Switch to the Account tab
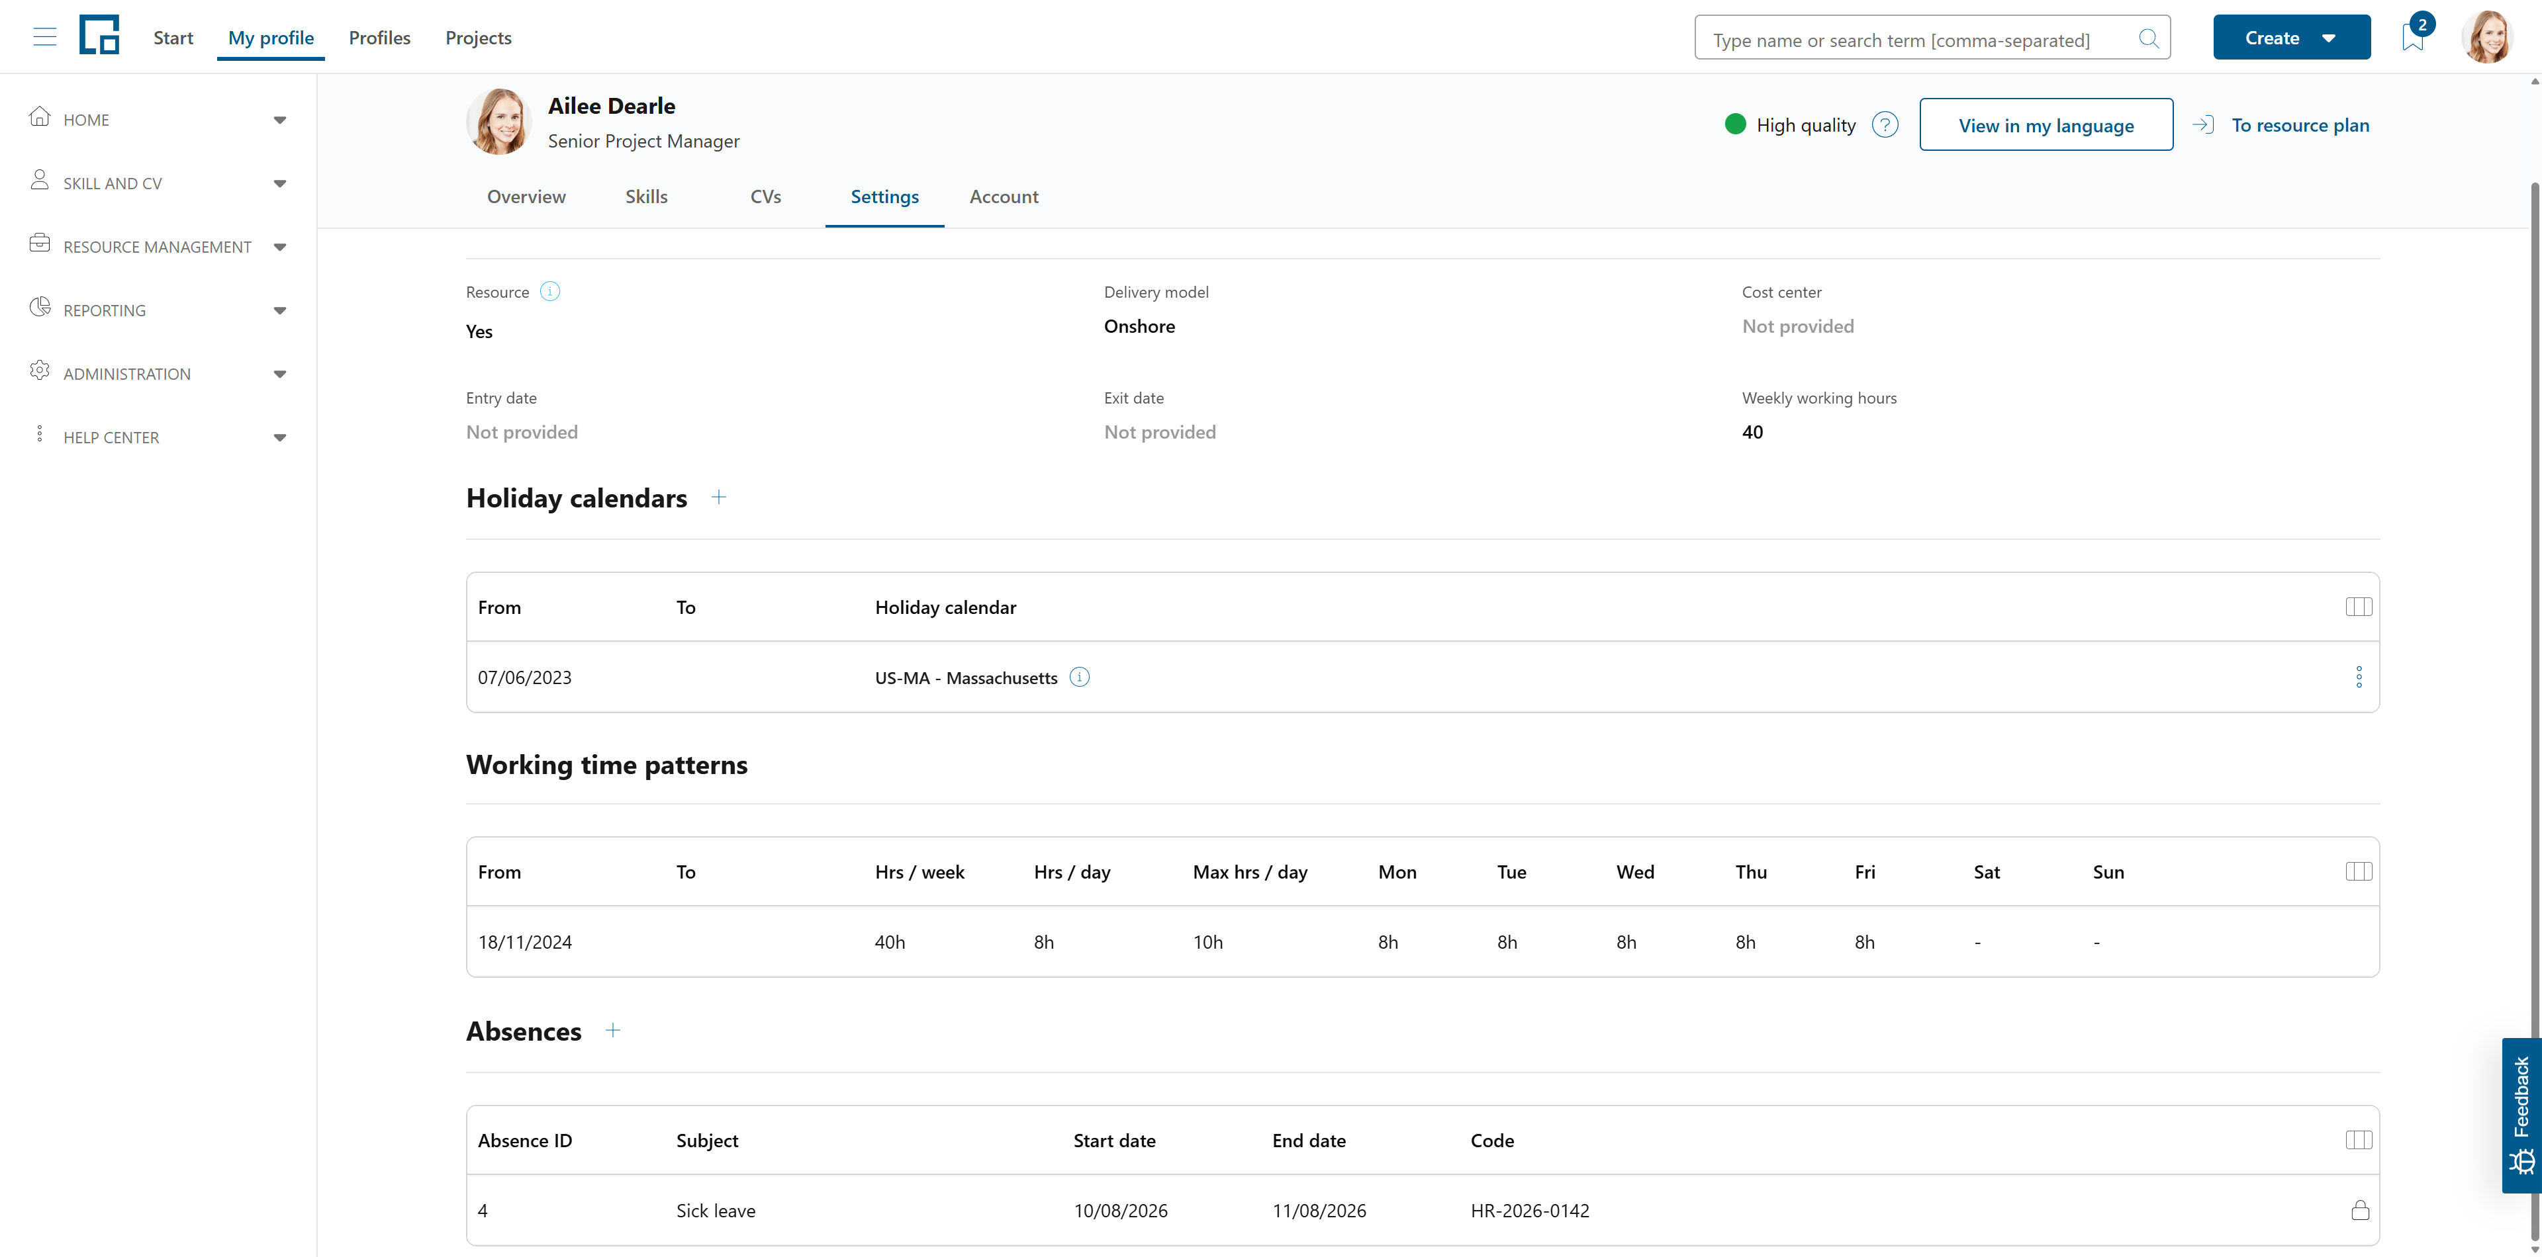The image size is (2542, 1257). [1004, 197]
